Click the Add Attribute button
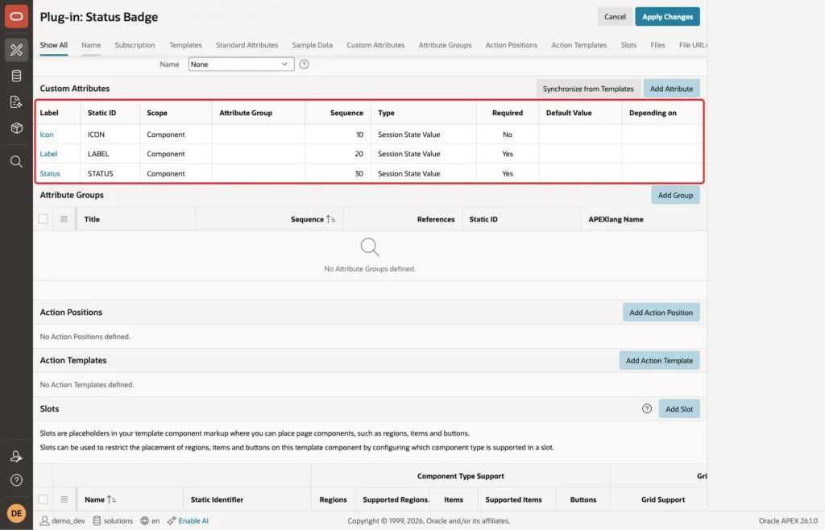825x530 pixels. pyautogui.click(x=671, y=89)
